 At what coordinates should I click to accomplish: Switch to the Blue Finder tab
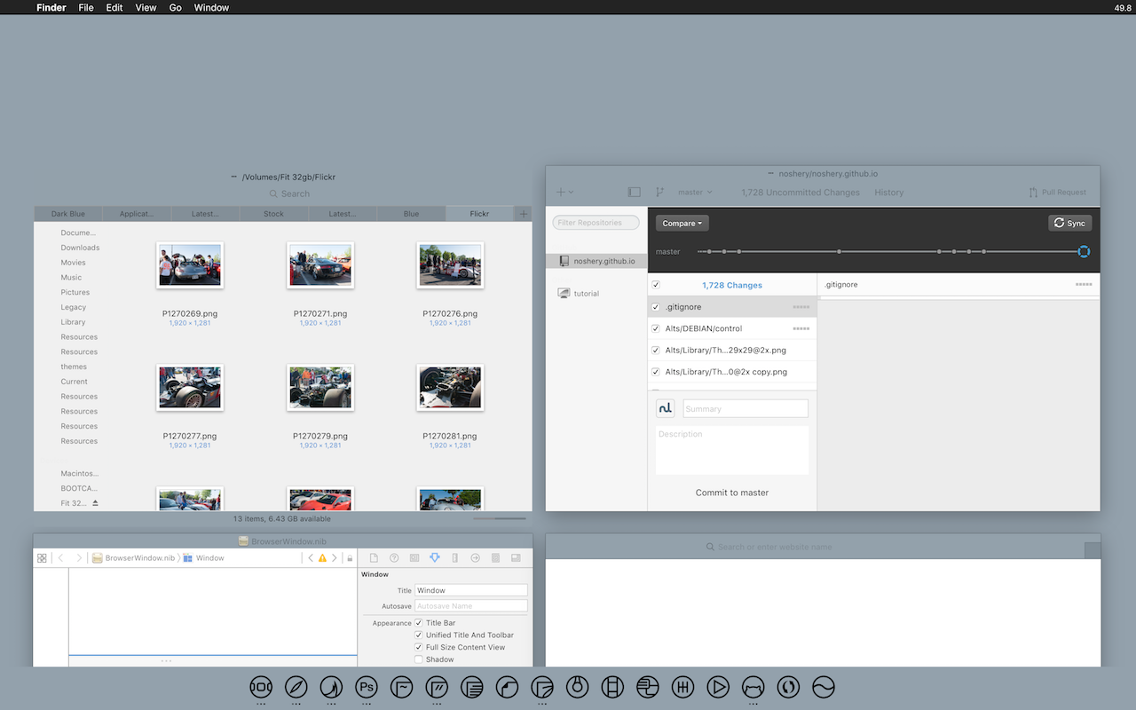pos(411,214)
